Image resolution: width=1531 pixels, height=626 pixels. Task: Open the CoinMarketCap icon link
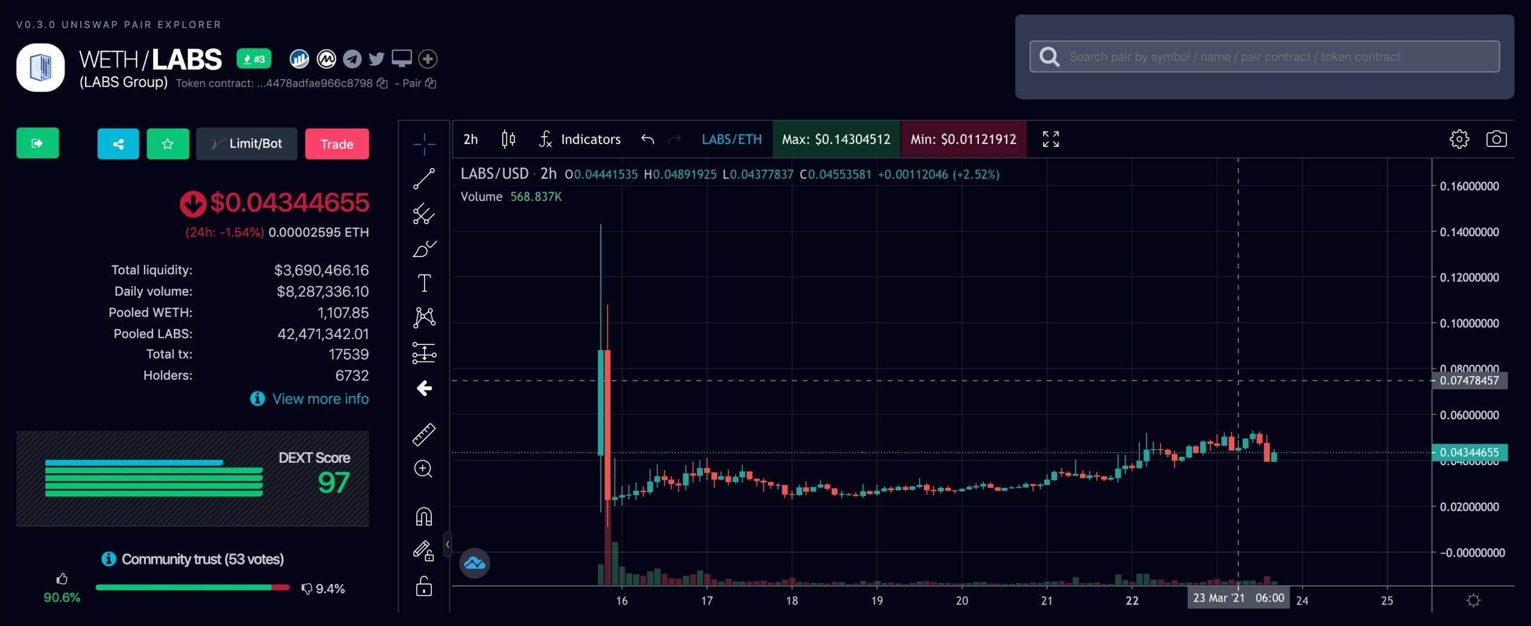pos(326,59)
